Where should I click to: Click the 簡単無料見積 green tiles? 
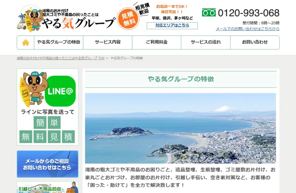point(47,130)
